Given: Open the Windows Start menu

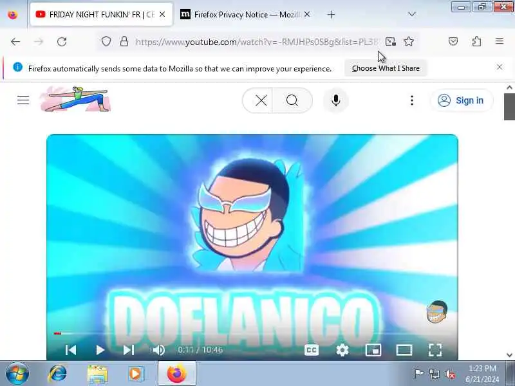Looking at the screenshot, I should pyautogui.click(x=17, y=374).
